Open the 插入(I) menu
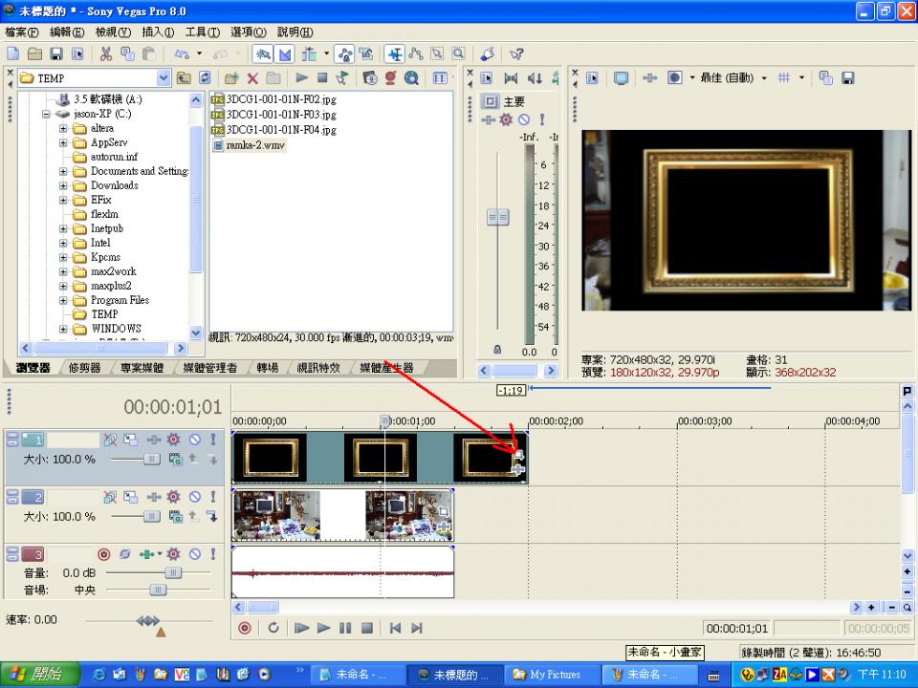 point(158,32)
